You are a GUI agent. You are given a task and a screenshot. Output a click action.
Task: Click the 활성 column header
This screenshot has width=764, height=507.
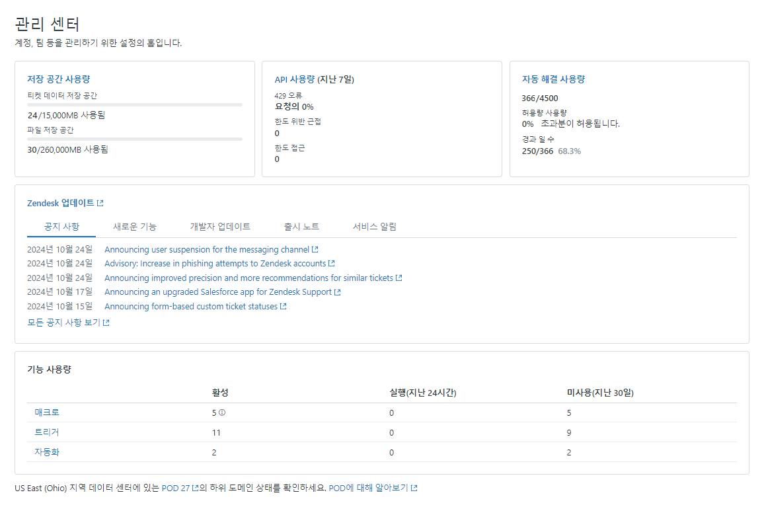pyautogui.click(x=220, y=393)
